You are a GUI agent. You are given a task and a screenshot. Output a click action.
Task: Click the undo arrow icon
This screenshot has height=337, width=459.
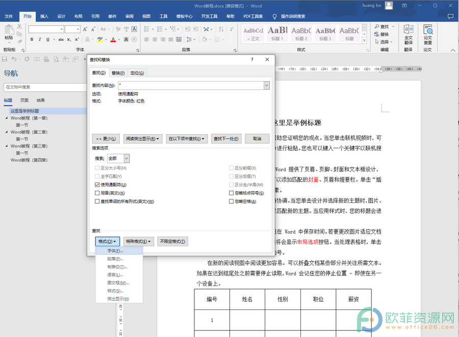(x=14, y=59)
